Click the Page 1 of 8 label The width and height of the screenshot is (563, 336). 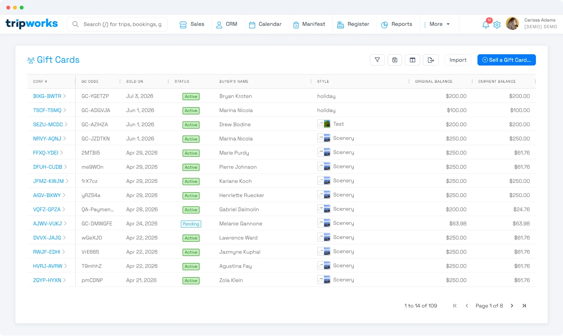(x=489, y=306)
